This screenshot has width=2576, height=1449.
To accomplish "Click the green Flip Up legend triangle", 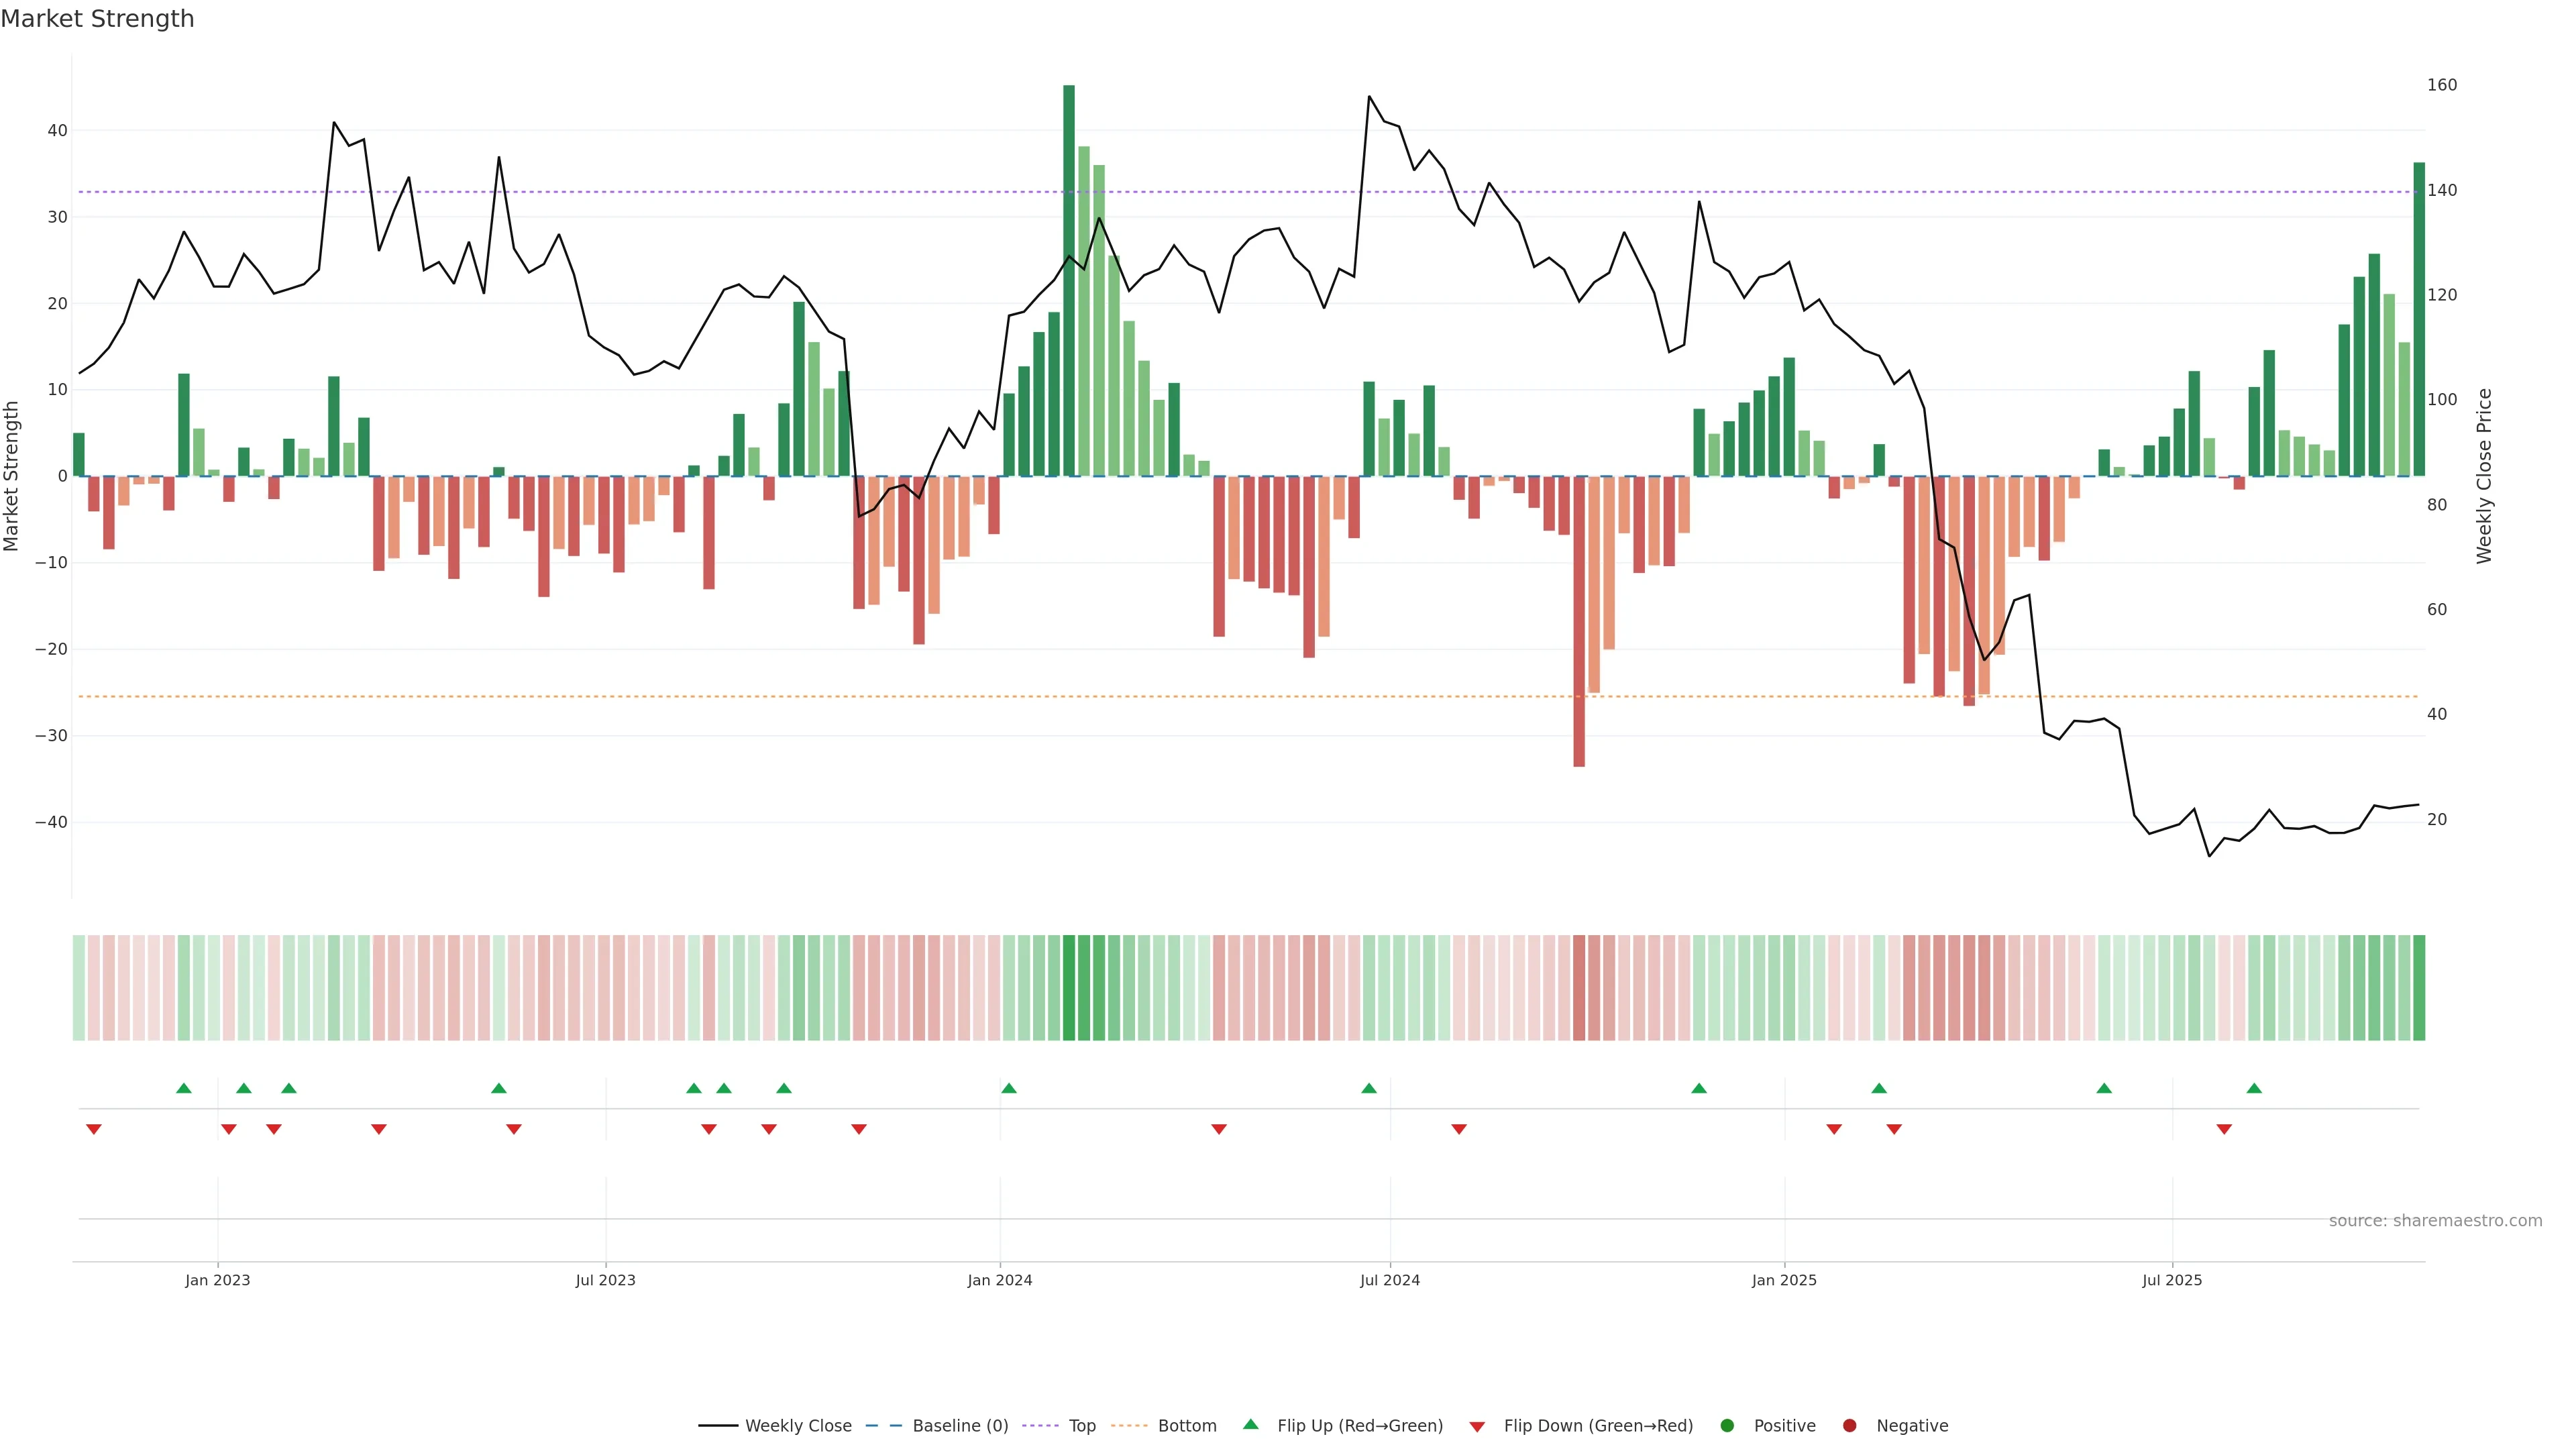I will pos(1250,1424).
